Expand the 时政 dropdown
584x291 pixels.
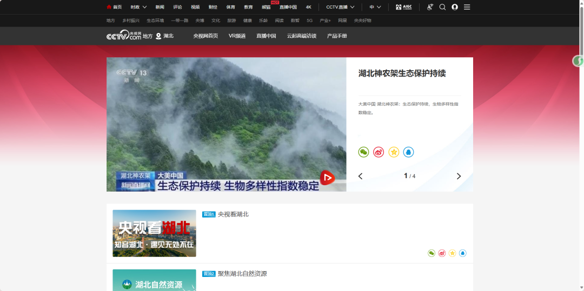click(x=138, y=7)
